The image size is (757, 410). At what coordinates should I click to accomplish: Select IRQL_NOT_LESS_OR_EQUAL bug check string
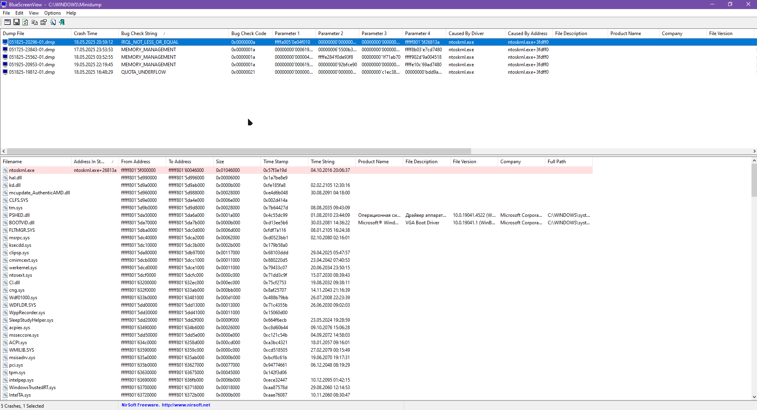(x=150, y=42)
